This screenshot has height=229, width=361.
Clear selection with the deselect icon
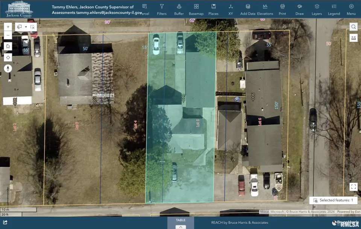coord(33,27)
